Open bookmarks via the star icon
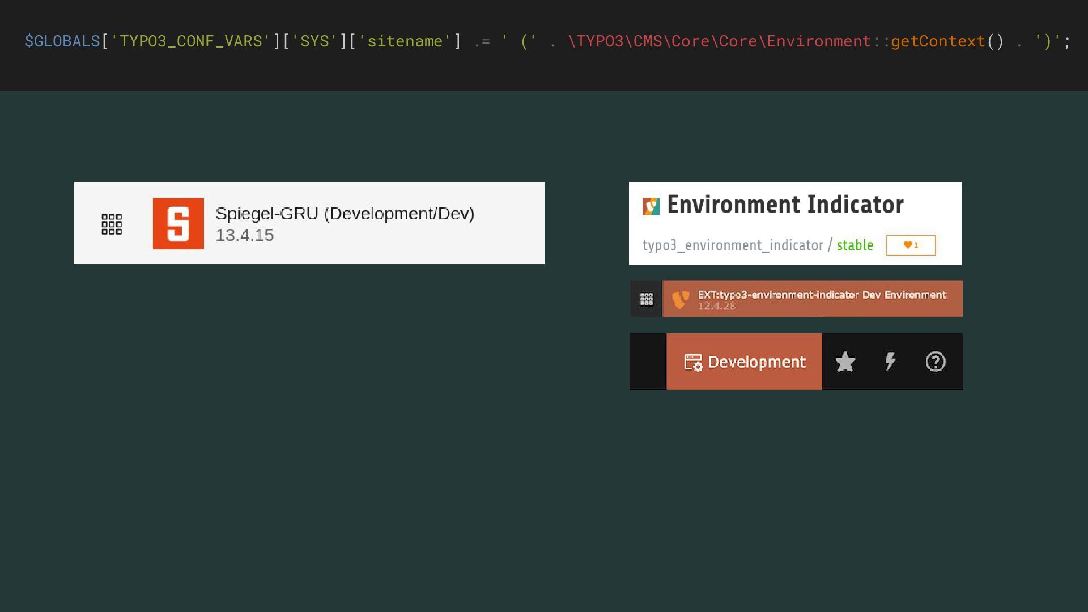Viewport: 1088px width, 612px height. [x=844, y=362]
